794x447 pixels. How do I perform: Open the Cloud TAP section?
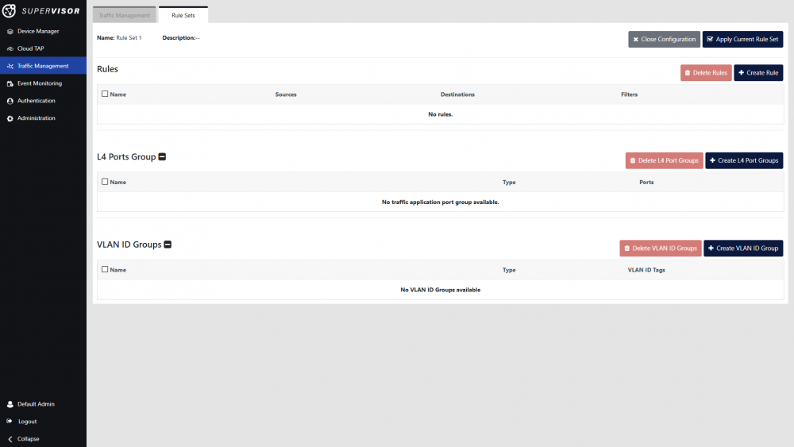(x=30, y=48)
